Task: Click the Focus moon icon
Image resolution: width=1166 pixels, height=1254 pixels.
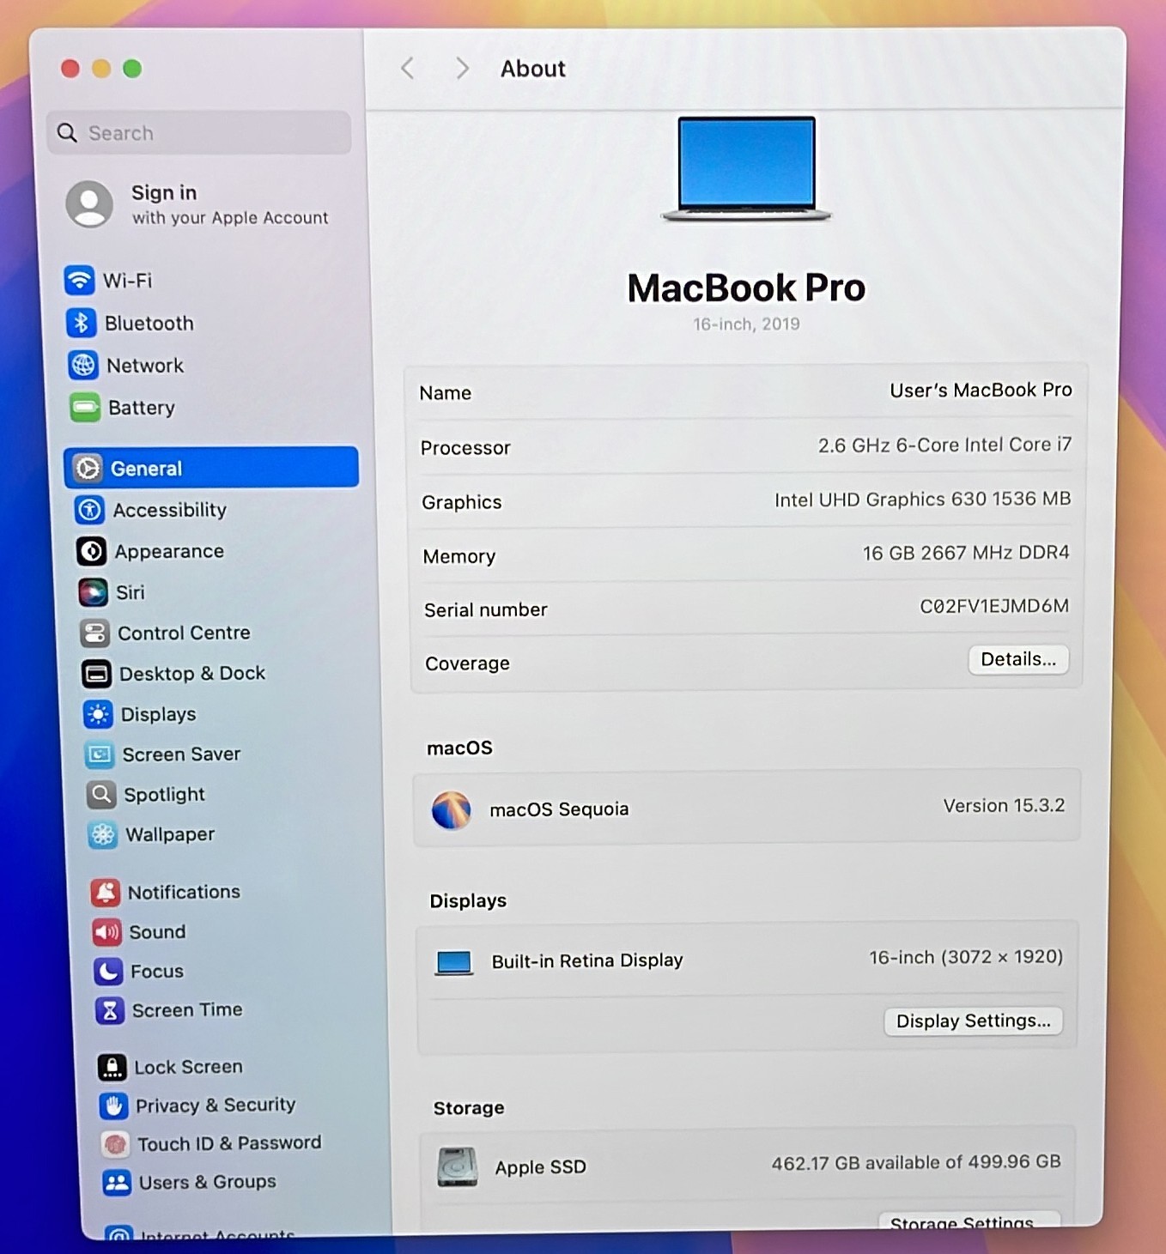Action: [x=108, y=972]
